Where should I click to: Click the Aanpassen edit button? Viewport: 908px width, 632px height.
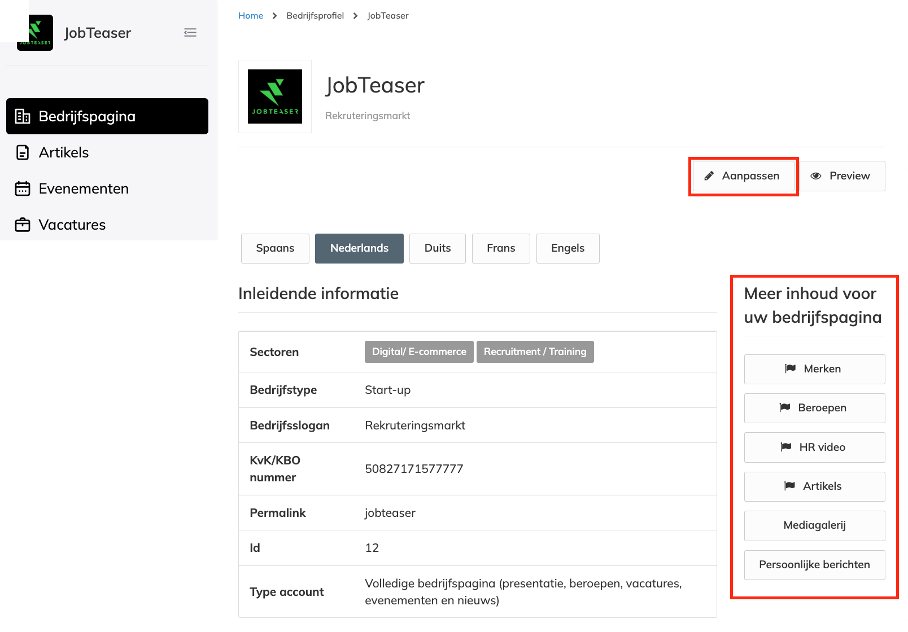coord(743,176)
